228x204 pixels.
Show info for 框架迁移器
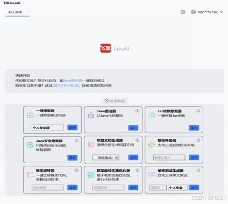tap(76, 170)
